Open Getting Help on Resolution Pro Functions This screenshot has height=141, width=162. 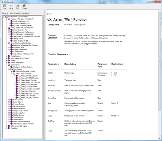coord(27,36)
